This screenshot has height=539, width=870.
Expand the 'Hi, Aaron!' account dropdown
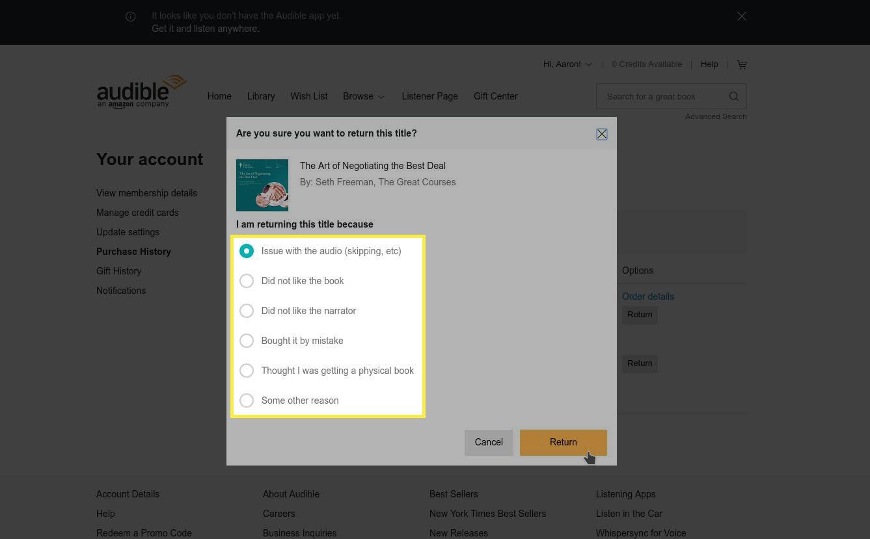coord(568,64)
